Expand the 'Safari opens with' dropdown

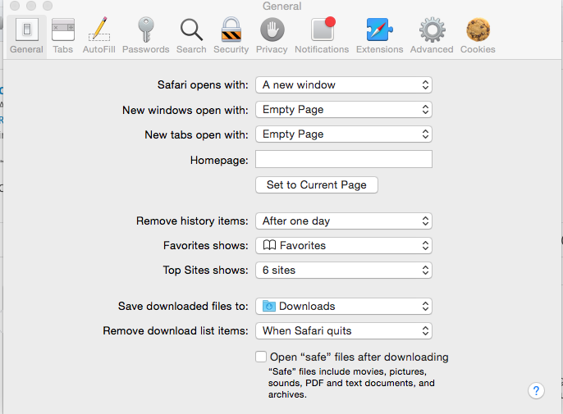344,85
